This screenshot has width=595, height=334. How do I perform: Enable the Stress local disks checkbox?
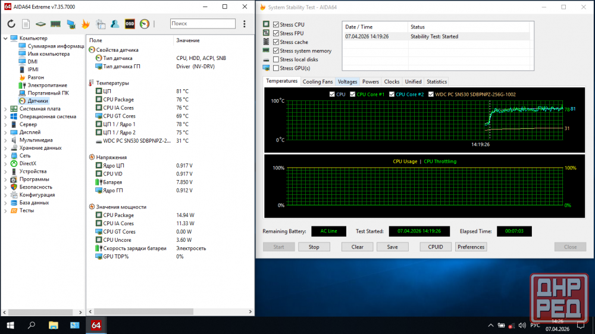(x=276, y=59)
